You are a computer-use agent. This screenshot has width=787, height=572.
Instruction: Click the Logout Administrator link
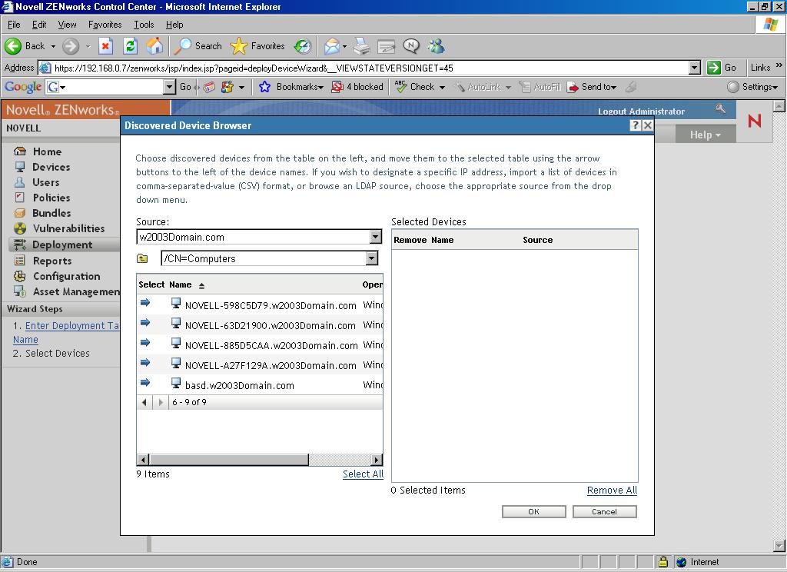click(x=641, y=111)
